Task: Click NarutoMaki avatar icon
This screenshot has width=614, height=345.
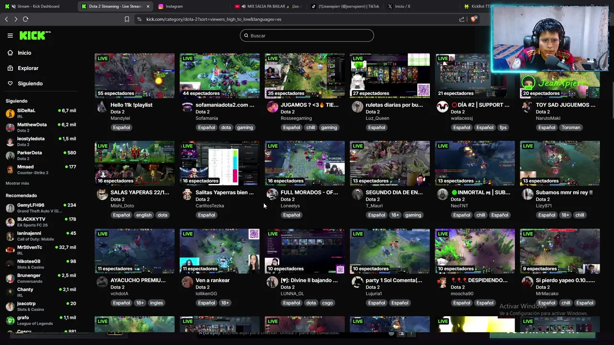Action: click(527, 106)
